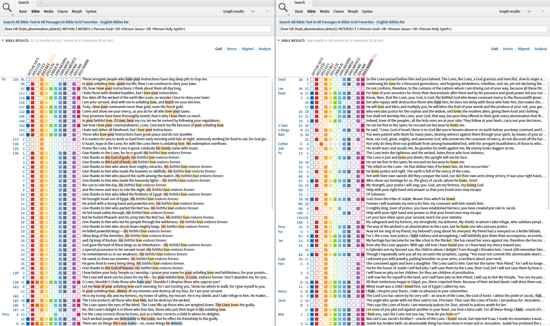The width and height of the screenshot is (550, 326).
Task: Click the WITHIN 2 WORDS search query field
Action: [137, 29]
